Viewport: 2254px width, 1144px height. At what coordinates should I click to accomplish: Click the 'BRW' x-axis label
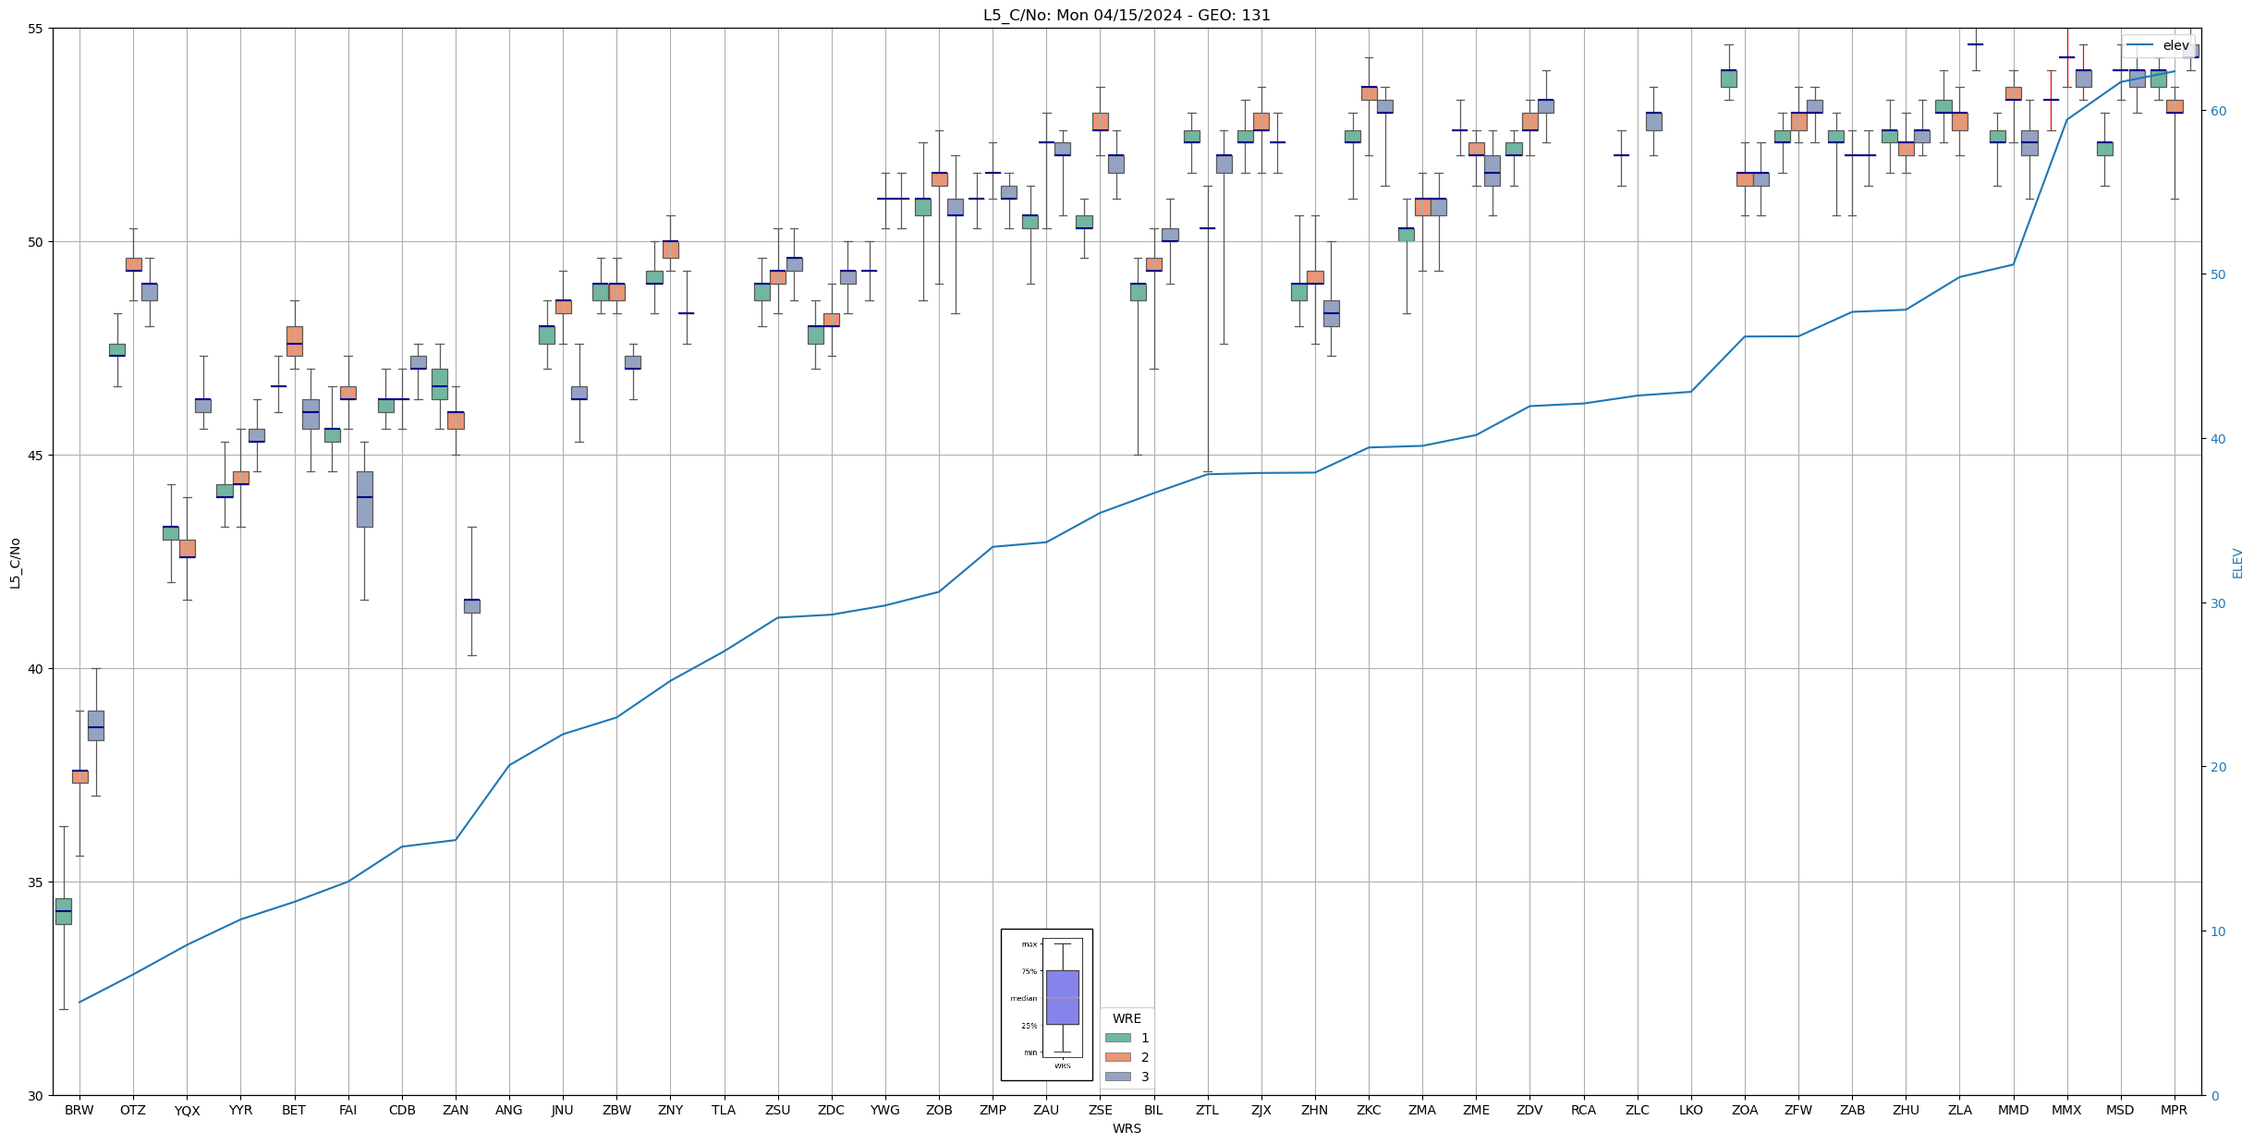[79, 1111]
